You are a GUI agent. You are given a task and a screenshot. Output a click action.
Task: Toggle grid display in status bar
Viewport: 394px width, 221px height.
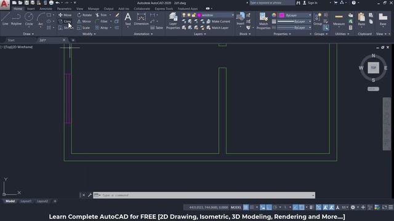[246, 207]
